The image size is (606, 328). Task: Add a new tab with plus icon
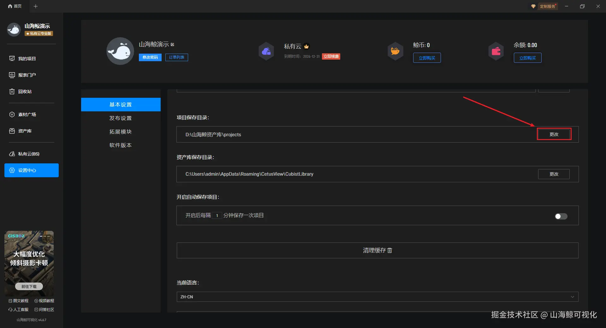point(36,6)
